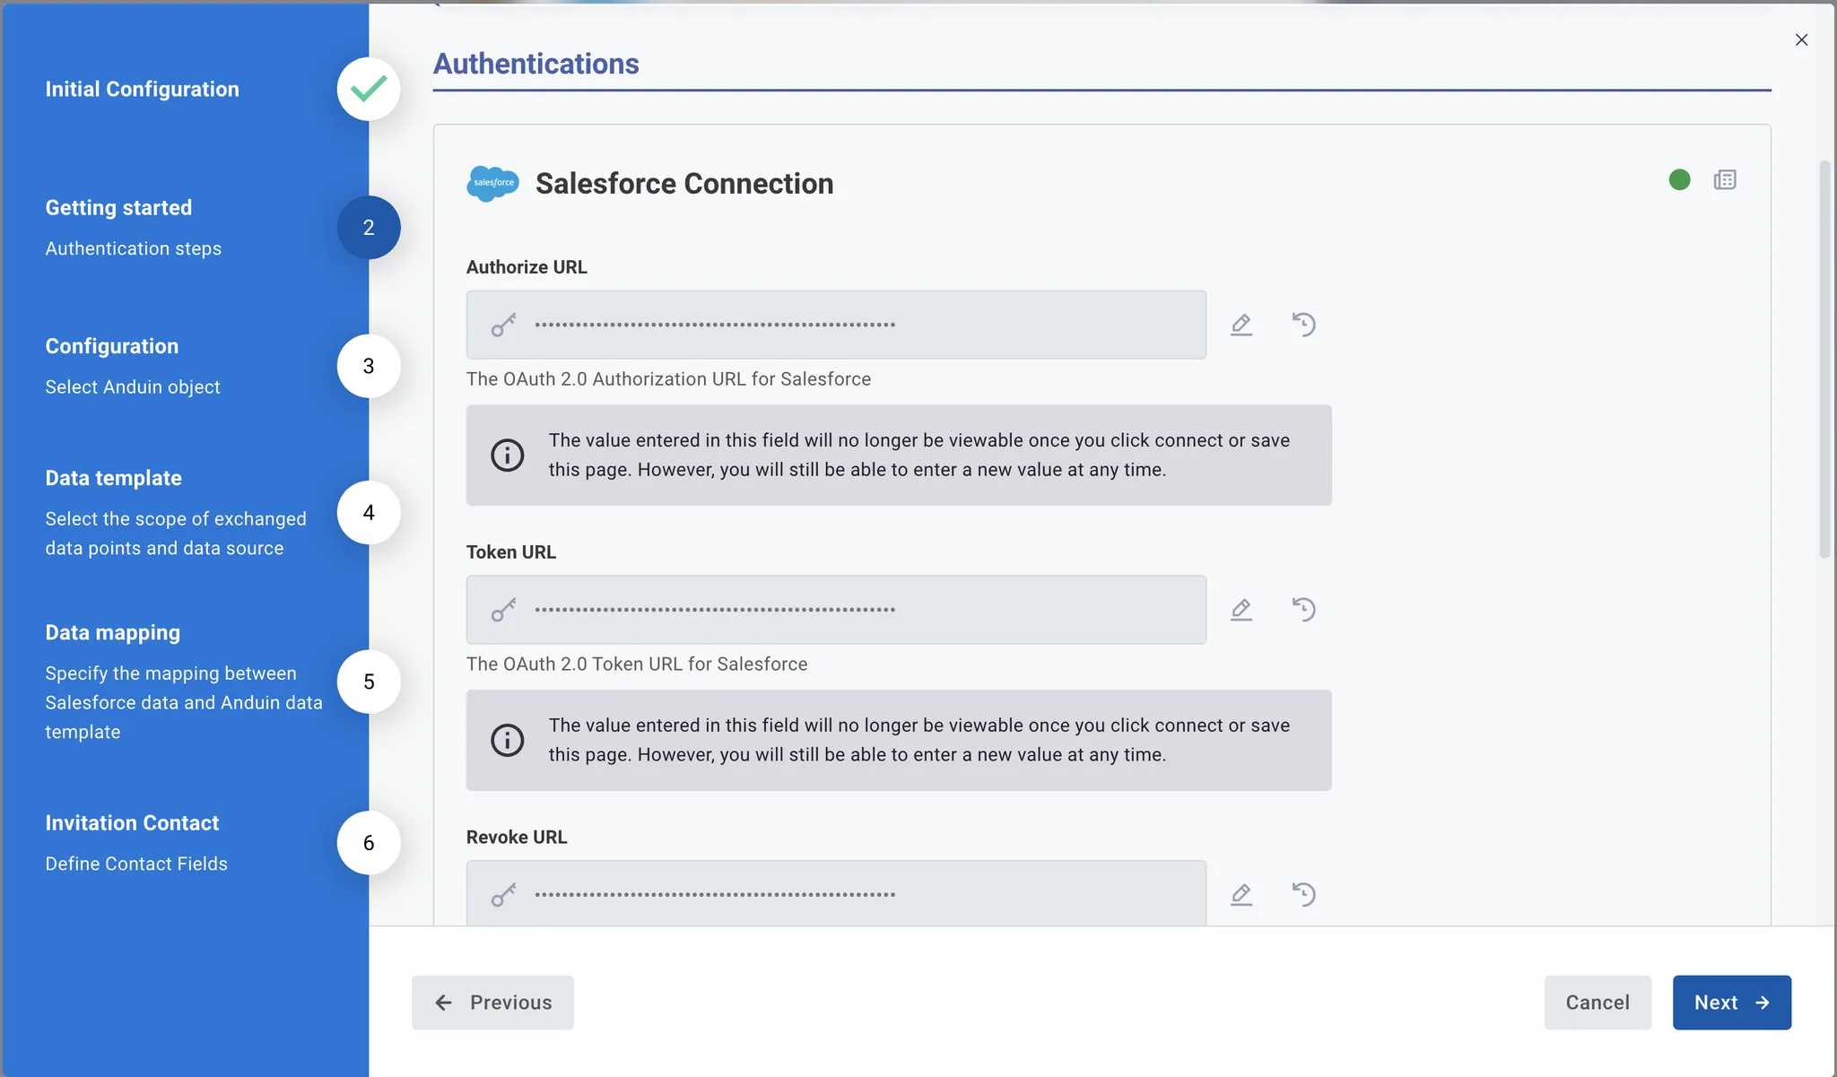
Task: Click the Authentications heading
Action: (x=536, y=64)
